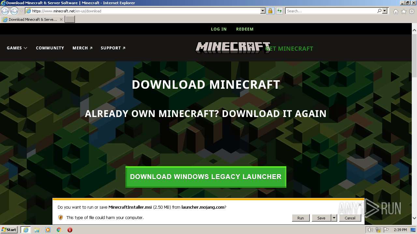The width and height of the screenshot is (417, 234).
Task: Open Windows Media Player taskbar icon
Action: tap(48, 230)
